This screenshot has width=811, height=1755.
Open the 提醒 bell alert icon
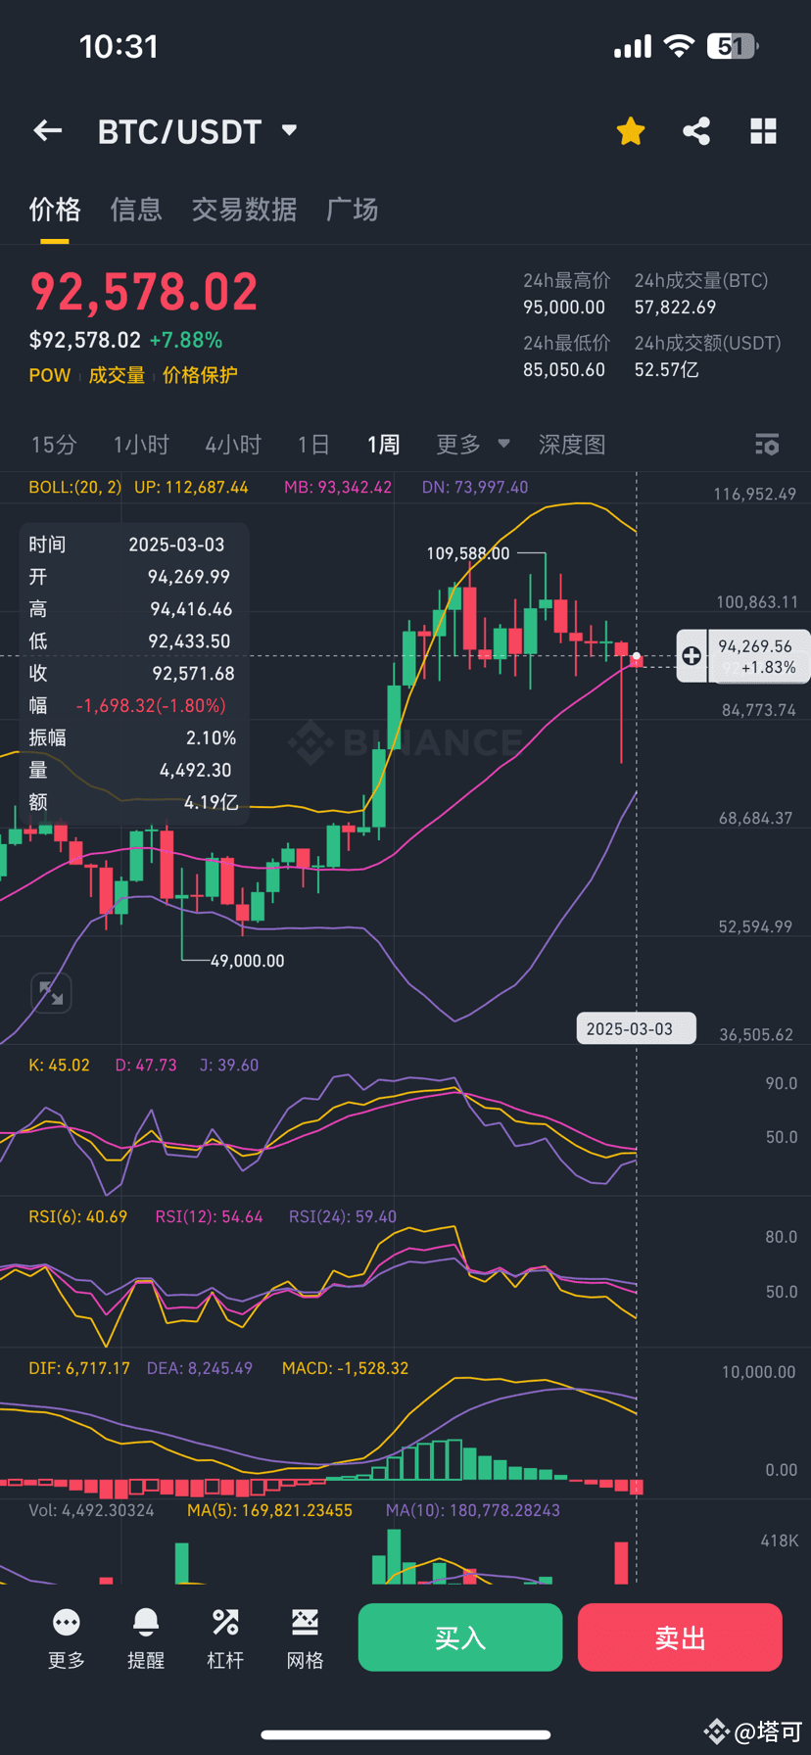click(x=146, y=1623)
